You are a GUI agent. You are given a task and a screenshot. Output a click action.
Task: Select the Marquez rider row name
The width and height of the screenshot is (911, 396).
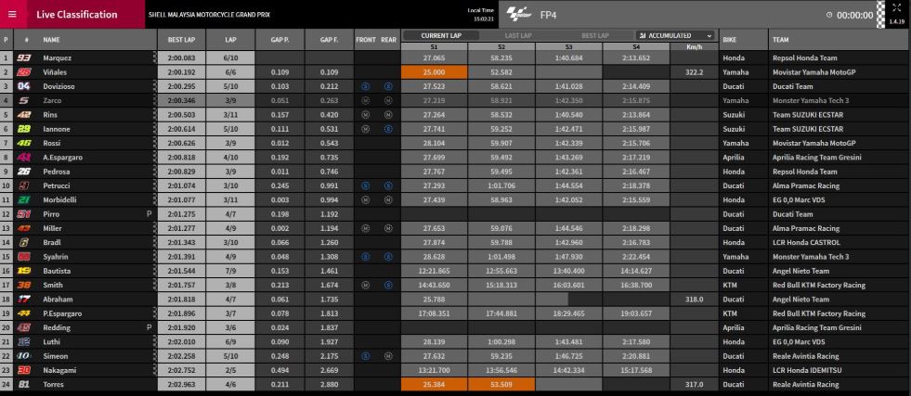pos(57,58)
